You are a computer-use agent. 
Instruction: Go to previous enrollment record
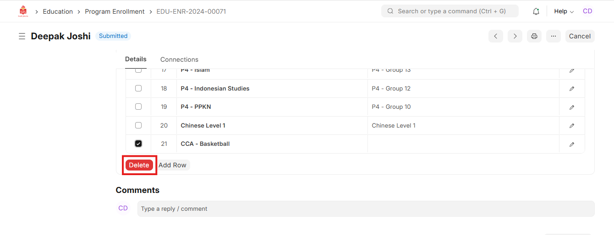pyautogui.click(x=496, y=36)
